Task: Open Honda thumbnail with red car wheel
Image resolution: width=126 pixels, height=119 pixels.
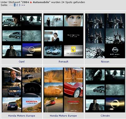Action: [63, 90]
